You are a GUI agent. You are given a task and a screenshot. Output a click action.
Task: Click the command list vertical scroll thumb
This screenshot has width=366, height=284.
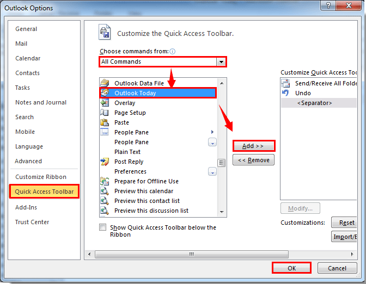[221, 163]
